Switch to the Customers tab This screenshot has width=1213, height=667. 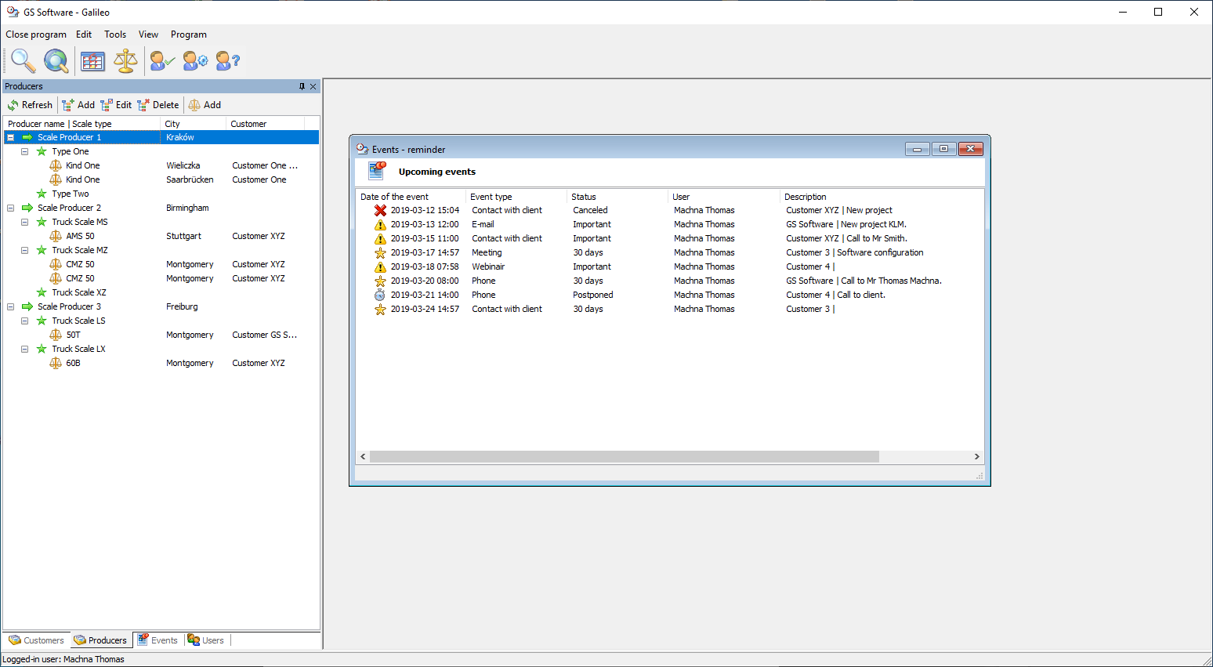[x=37, y=640]
